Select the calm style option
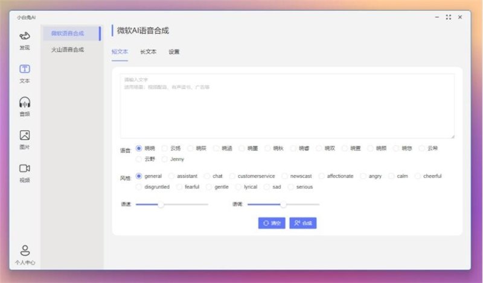This screenshot has width=483, height=283. [x=391, y=176]
